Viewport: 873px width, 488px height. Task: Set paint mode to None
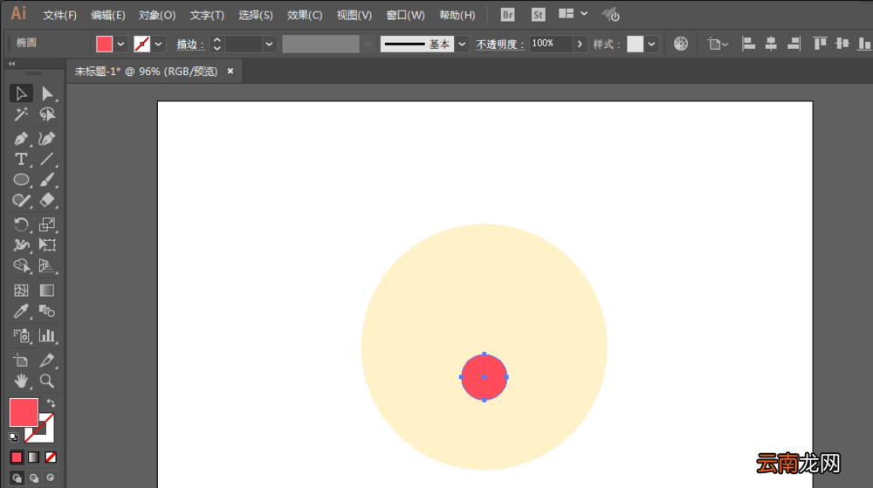click(51, 457)
